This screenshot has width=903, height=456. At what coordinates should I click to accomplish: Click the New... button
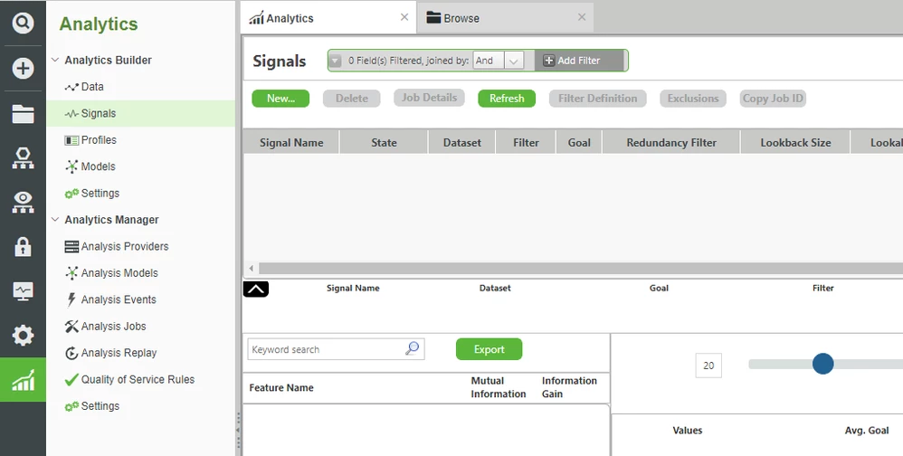pos(280,99)
